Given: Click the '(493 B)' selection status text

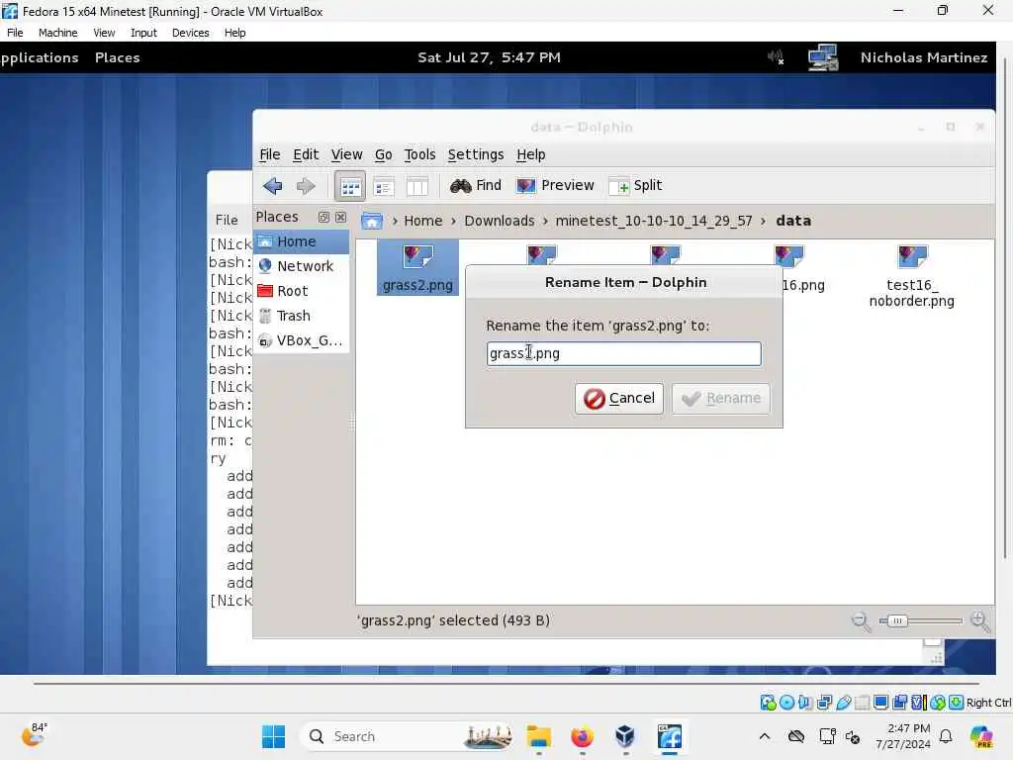Looking at the screenshot, I should pyautogui.click(x=524, y=620).
